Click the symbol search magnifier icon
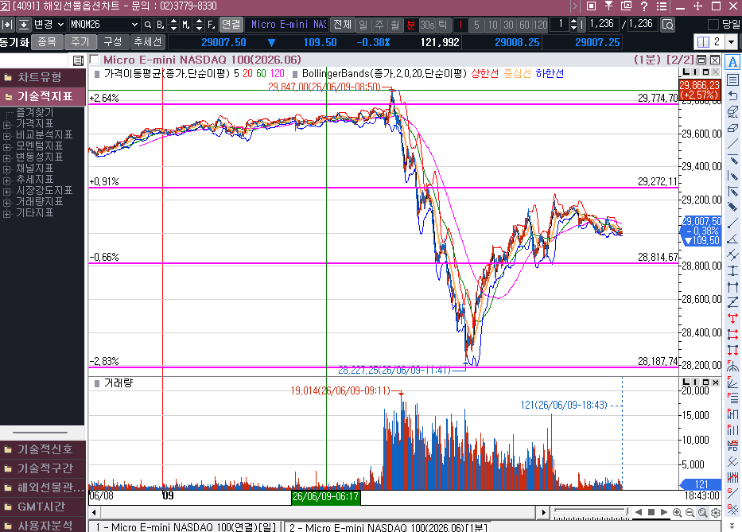The image size is (742, 532). [148, 25]
